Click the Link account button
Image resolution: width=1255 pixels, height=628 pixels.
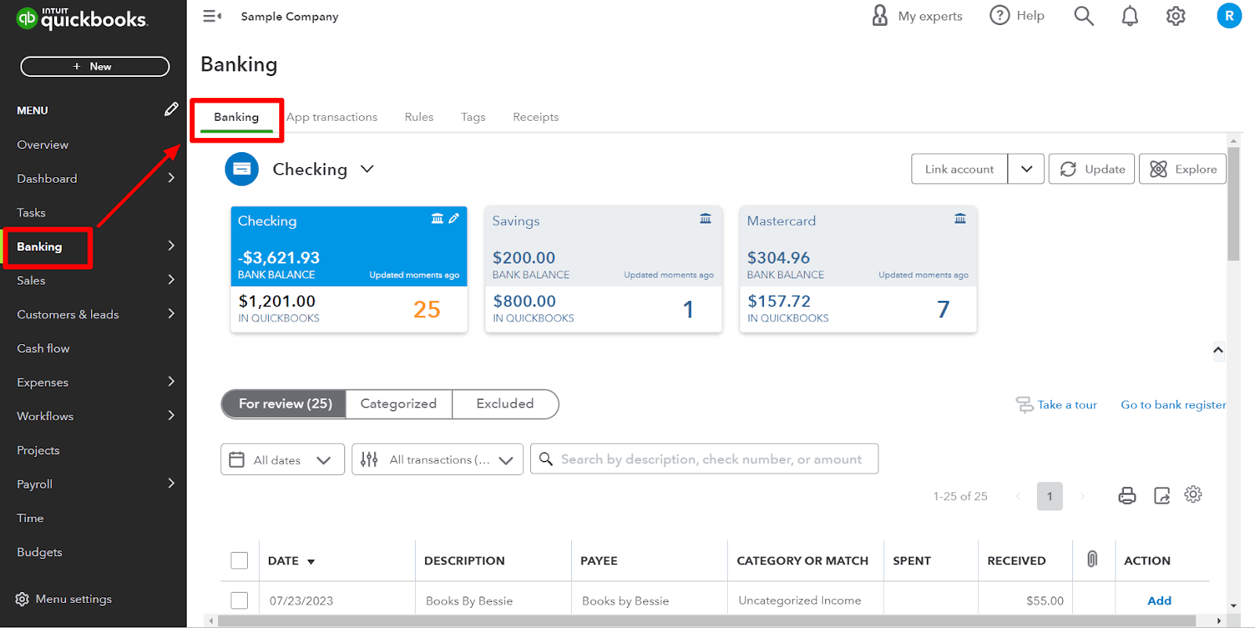pos(959,169)
